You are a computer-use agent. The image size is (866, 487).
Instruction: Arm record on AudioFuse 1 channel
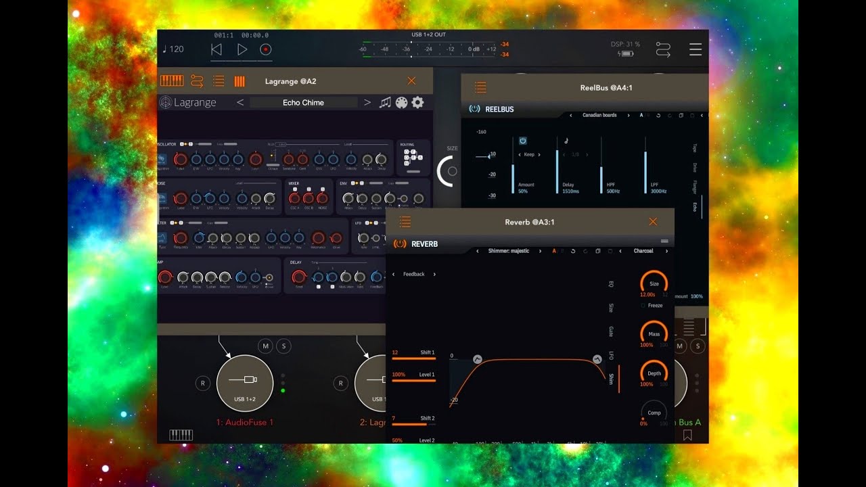(202, 384)
